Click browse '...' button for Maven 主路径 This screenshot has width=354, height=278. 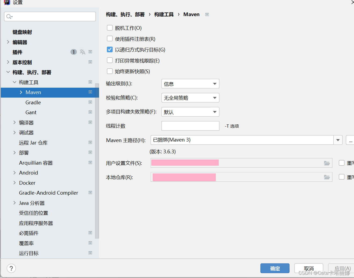350,140
